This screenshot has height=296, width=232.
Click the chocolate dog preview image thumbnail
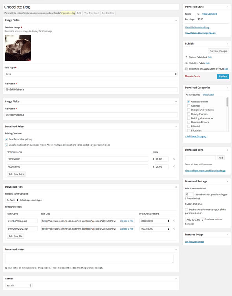pyautogui.click(x=18, y=48)
